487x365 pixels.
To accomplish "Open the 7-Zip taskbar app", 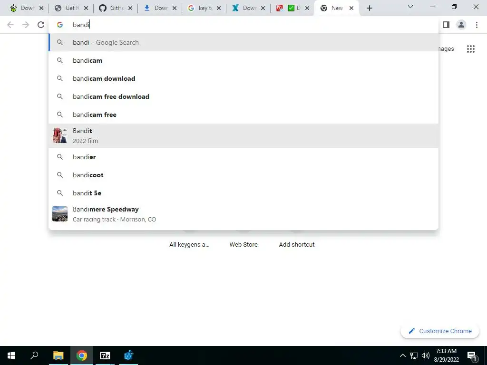I will [x=105, y=355].
